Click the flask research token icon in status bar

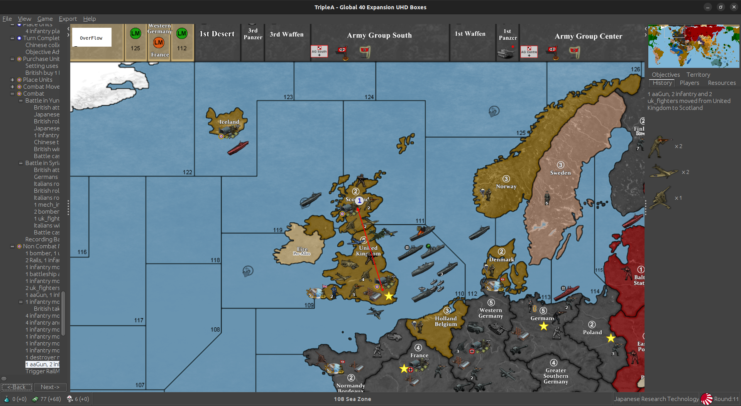click(x=7, y=399)
